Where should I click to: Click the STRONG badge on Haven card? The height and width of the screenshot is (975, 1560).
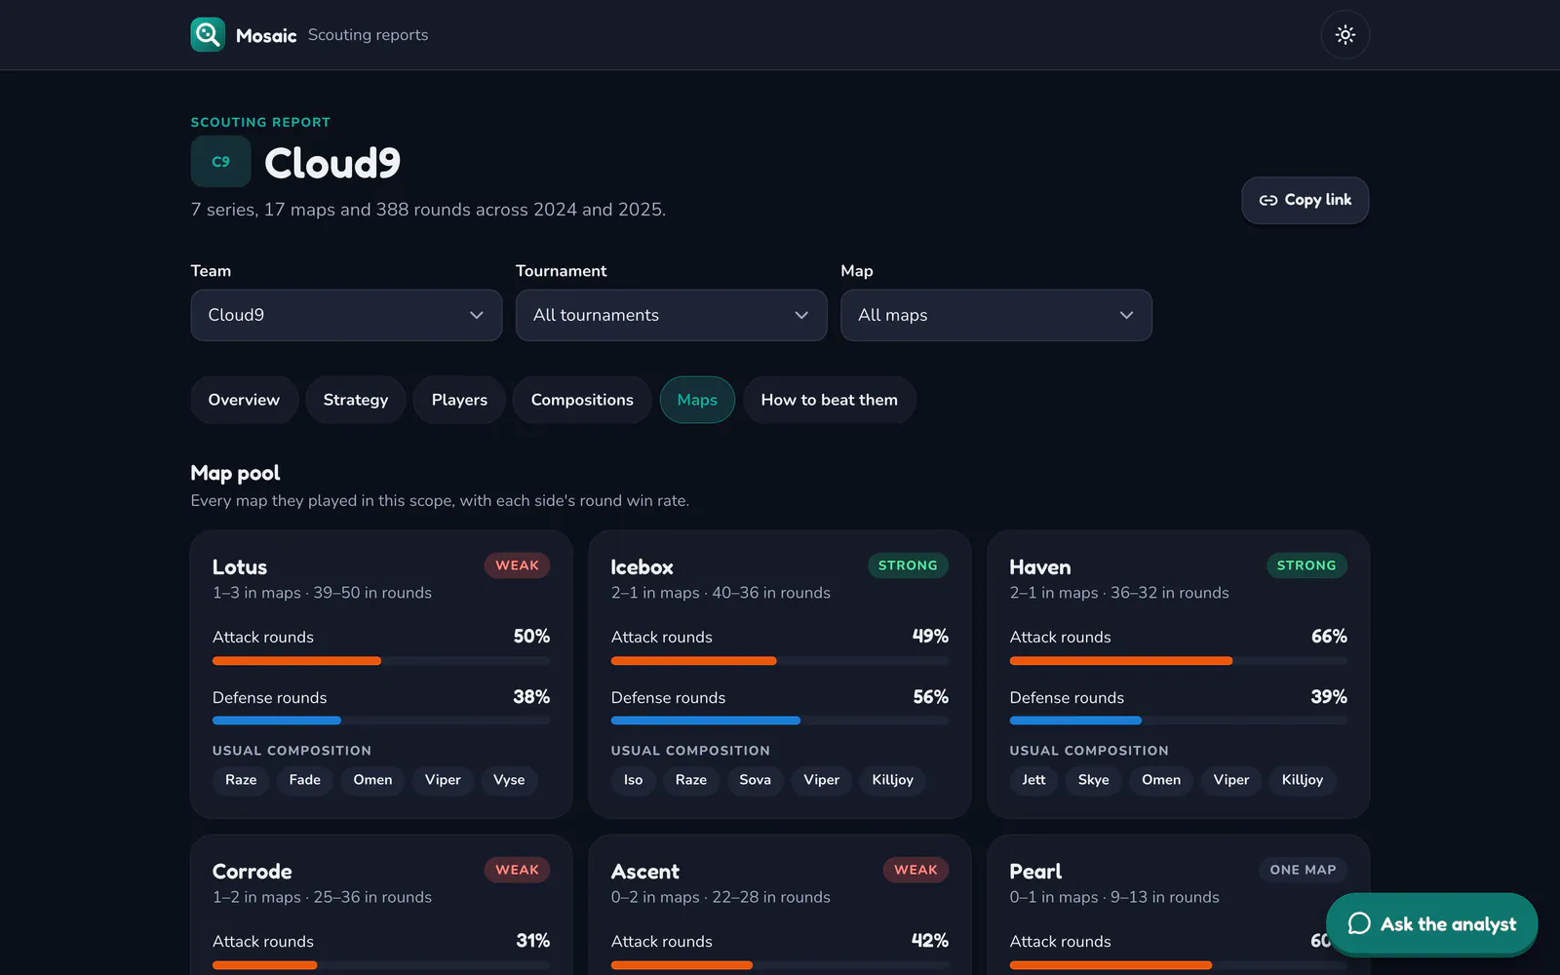coord(1306,565)
